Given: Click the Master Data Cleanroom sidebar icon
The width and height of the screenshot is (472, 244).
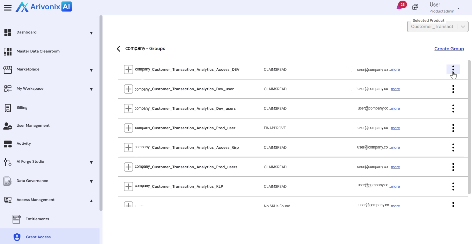Looking at the screenshot, I should 8,51.
